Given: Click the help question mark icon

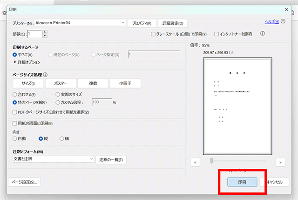Looking at the screenshot, I should click(283, 21).
